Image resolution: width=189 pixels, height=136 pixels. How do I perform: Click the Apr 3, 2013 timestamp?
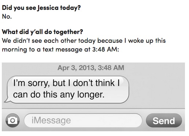(x=91, y=68)
